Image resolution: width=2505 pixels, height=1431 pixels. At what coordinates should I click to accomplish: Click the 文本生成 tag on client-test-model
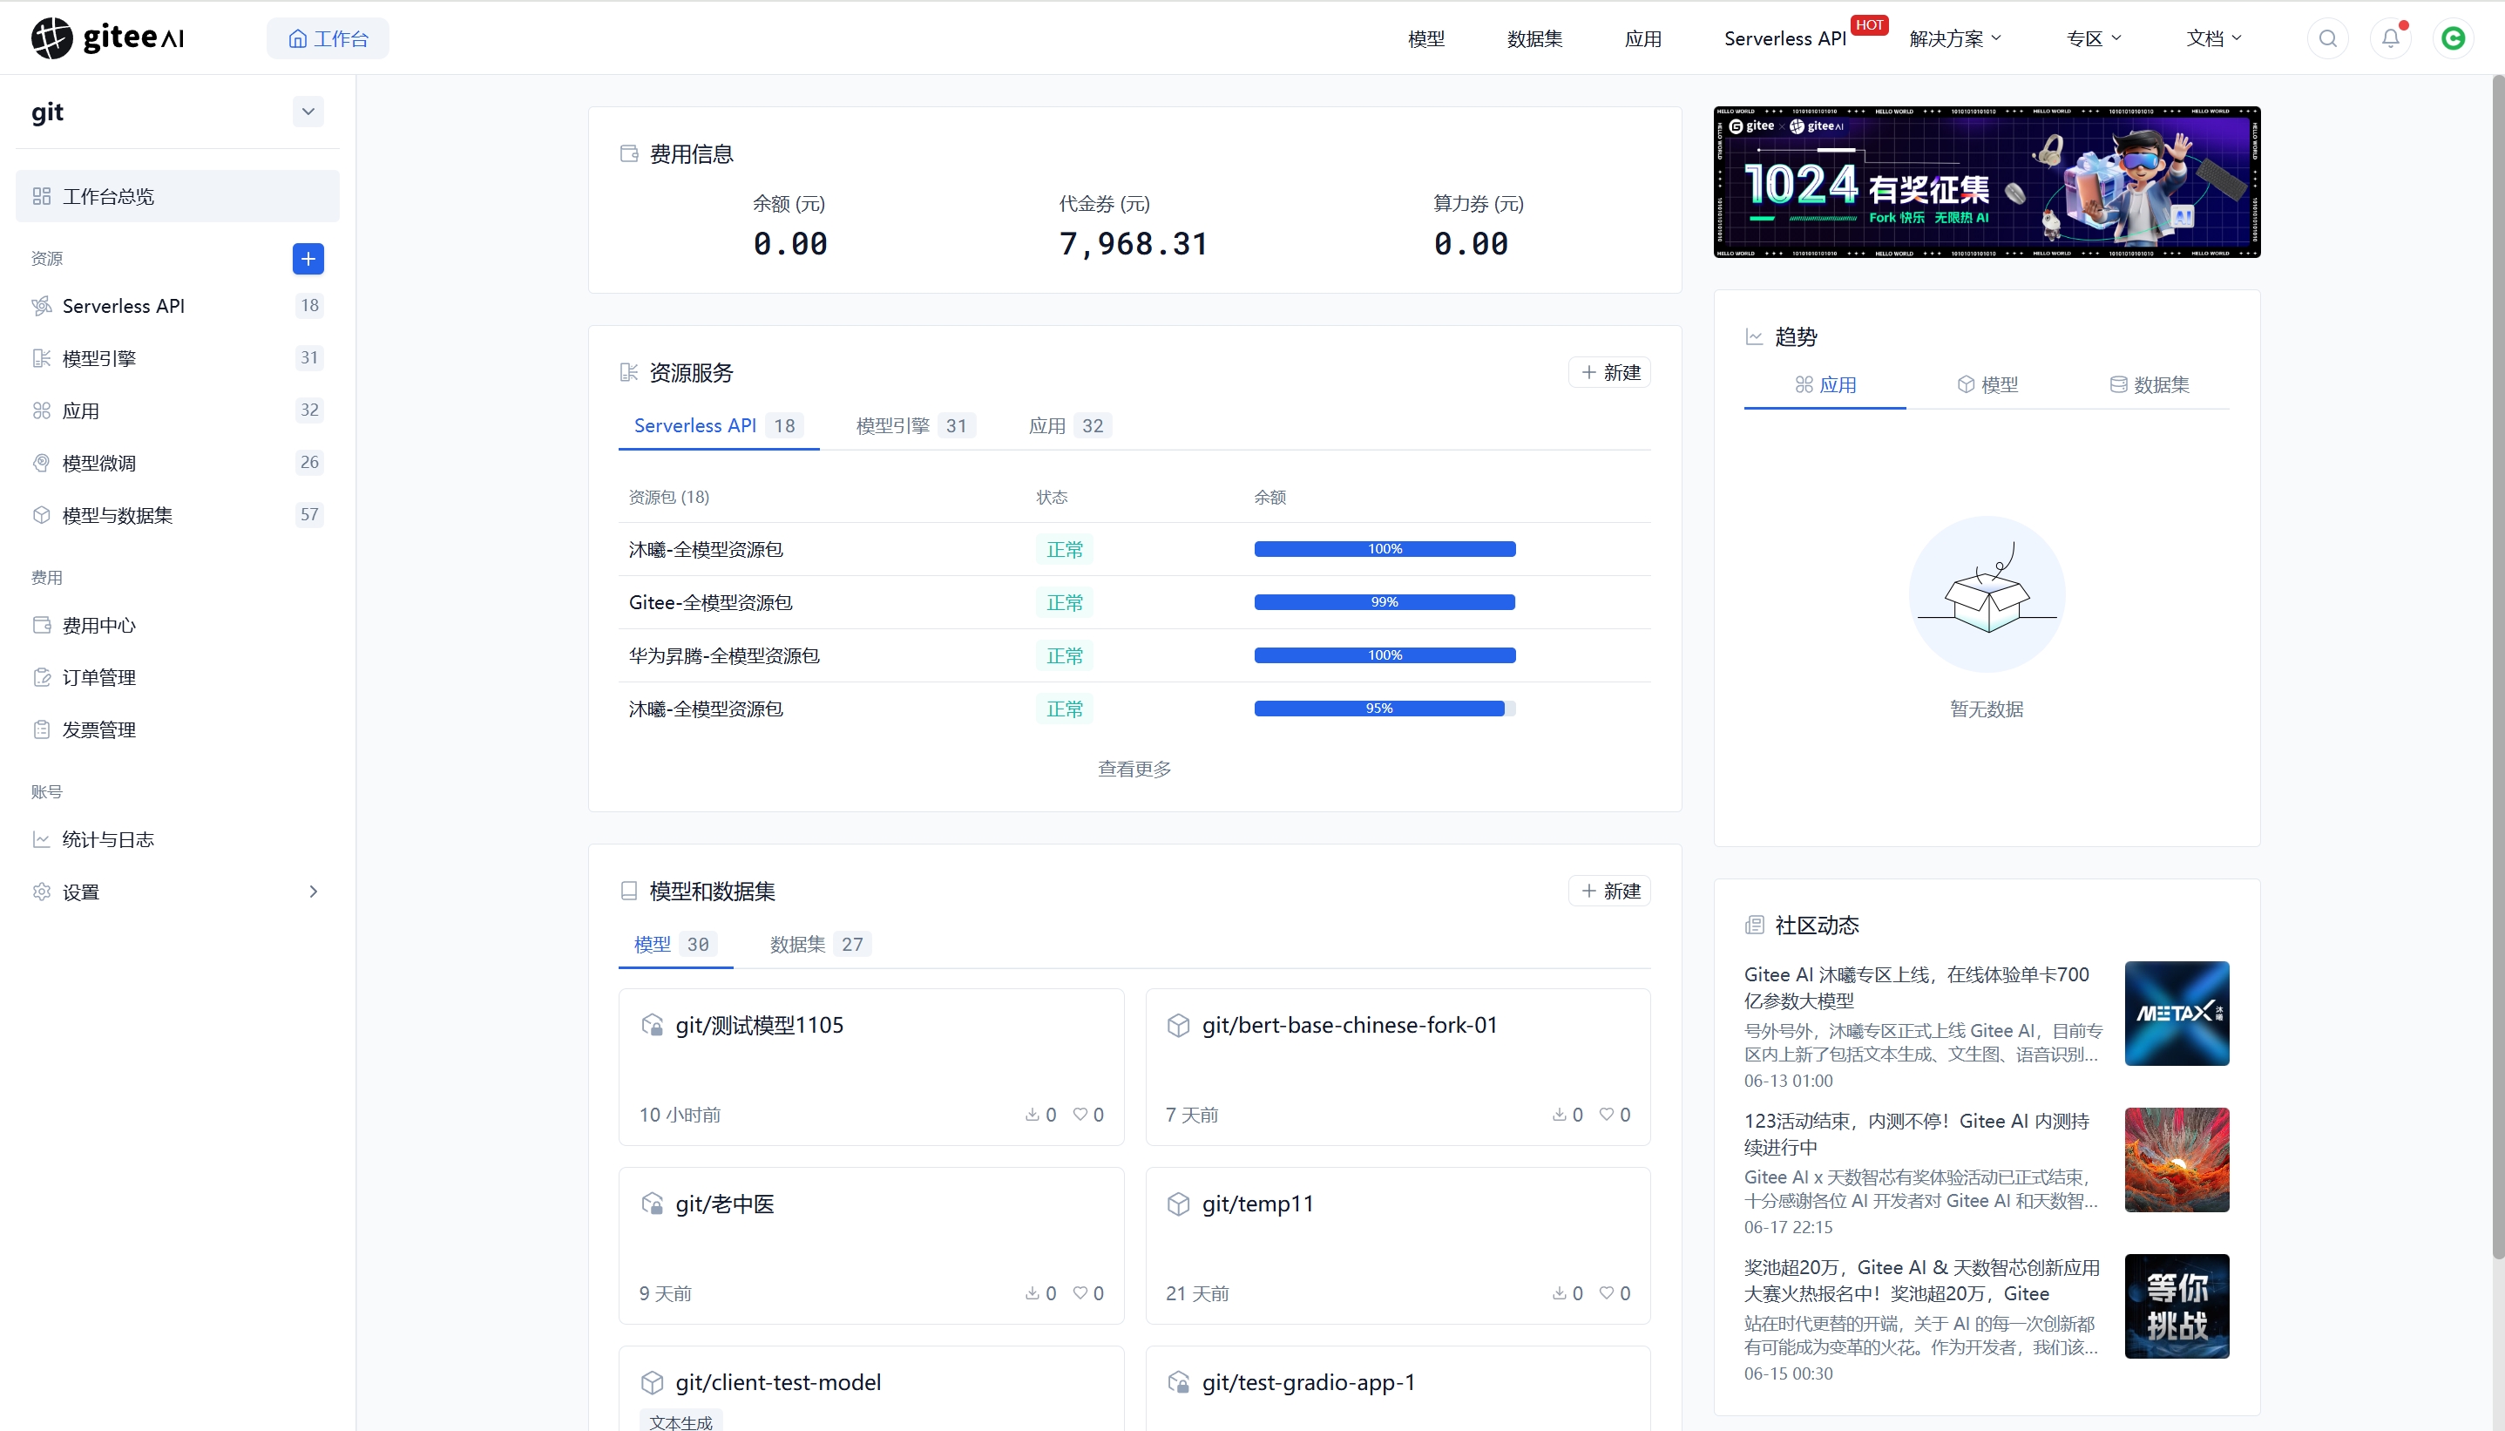pyautogui.click(x=680, y=1422)
